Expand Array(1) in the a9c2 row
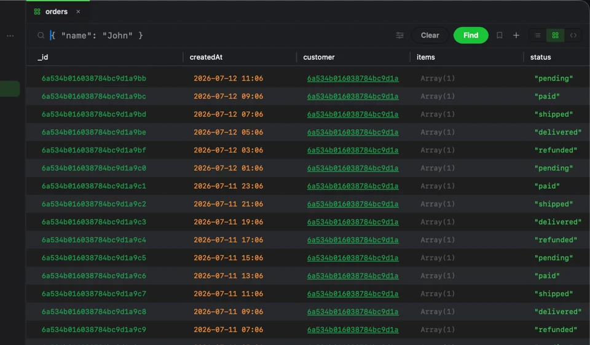The width and height of the screenshot is (590, 345). [x=438, y=204]
